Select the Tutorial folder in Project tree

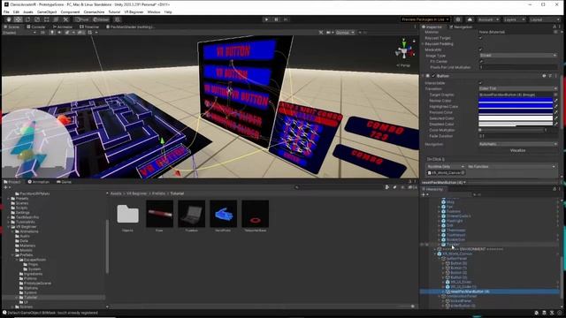click(31, 298)
